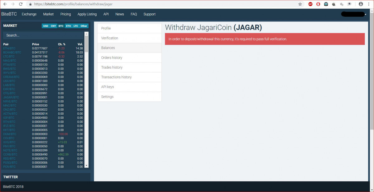This screenshot has height=192, width=374.
Task: Select the MAG/BTC pair
Action: [x=9, y=61]
